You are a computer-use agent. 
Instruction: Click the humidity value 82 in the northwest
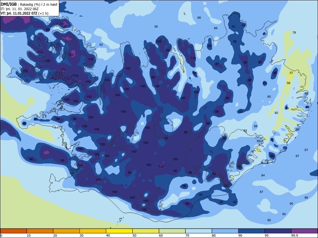101,44
